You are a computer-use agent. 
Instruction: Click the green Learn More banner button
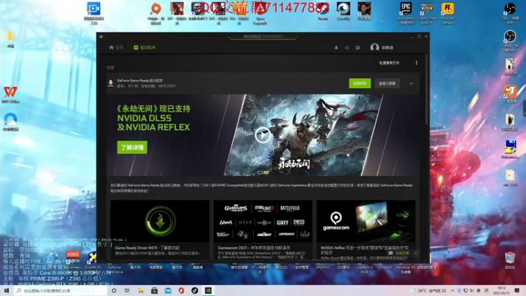tap(132, 147)
